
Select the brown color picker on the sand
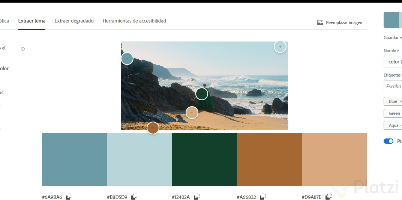click(153, 128)
